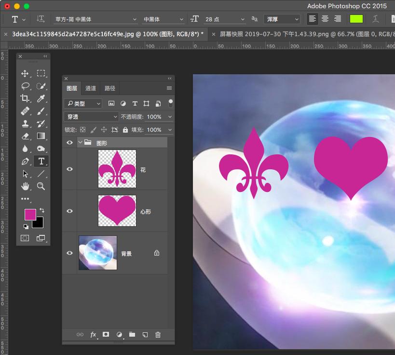The image size is (395, 355).
Task: Add a layer mask from the bottom bar
Action: coord(106,335)
